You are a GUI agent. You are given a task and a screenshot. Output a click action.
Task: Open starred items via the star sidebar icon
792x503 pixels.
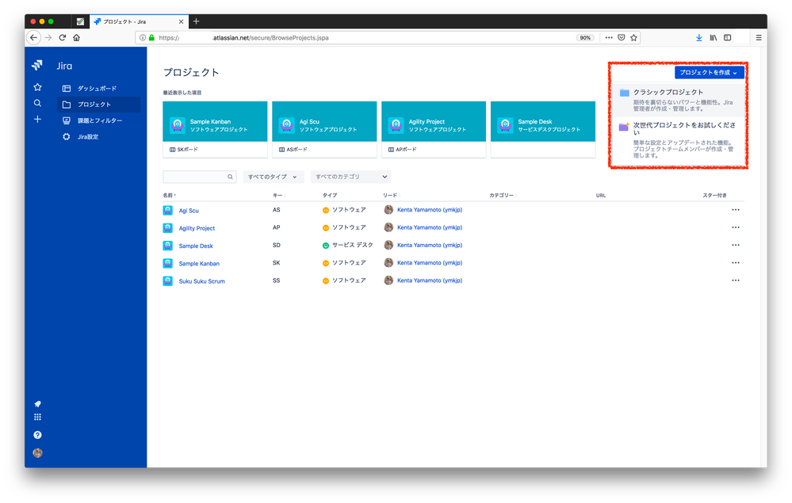(x=37, y=87)
